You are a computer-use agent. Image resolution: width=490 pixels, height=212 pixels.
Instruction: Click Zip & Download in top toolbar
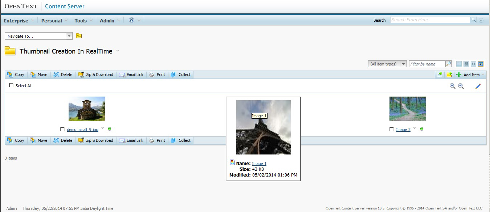pyautogui.click(x=96, y=75)
